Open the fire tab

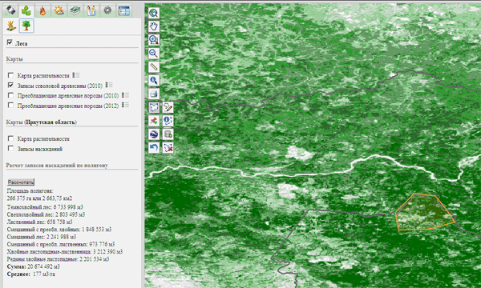point(42,10)
